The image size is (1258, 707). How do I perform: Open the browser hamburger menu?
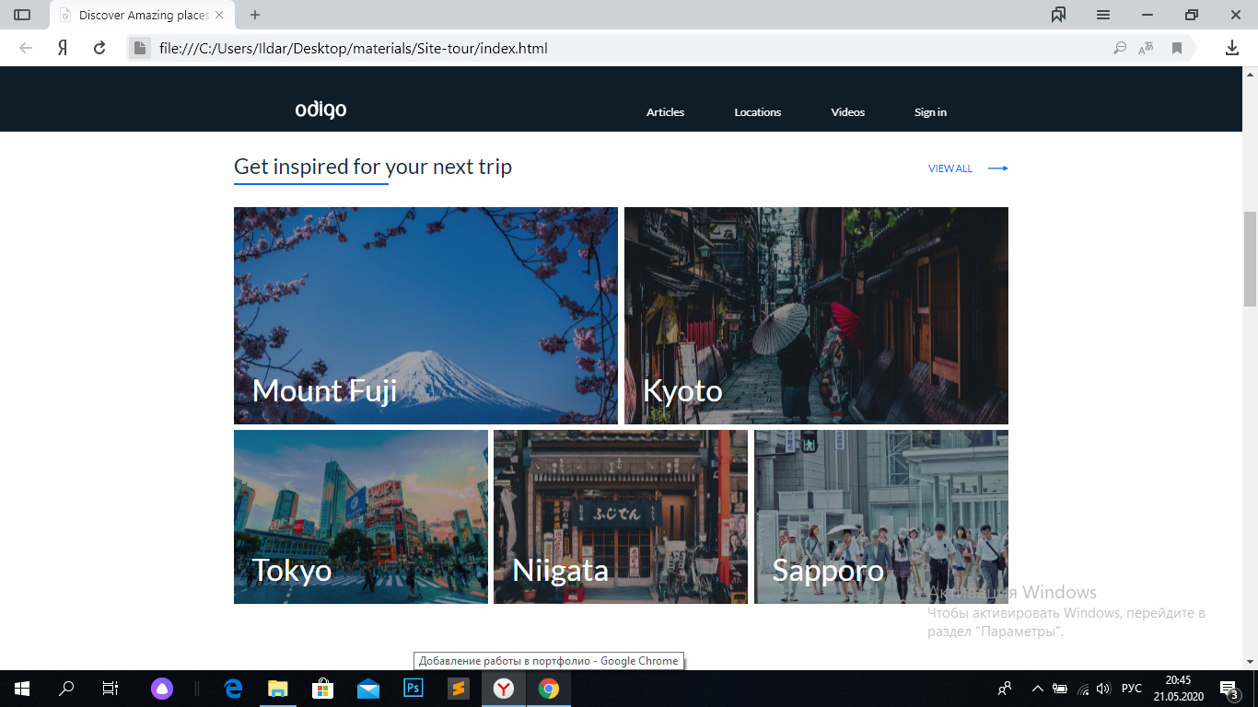coord(1102,15)
